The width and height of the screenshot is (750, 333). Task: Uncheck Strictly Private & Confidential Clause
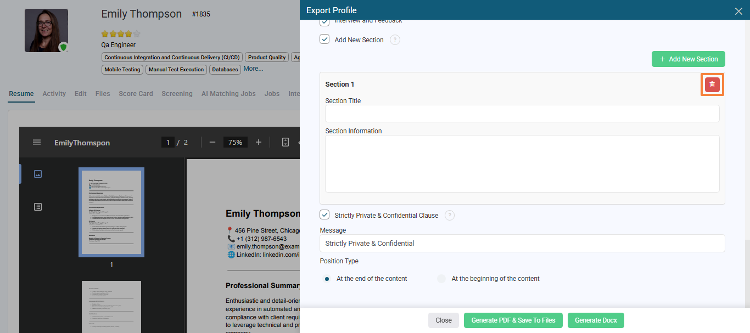tap(324, 215)
